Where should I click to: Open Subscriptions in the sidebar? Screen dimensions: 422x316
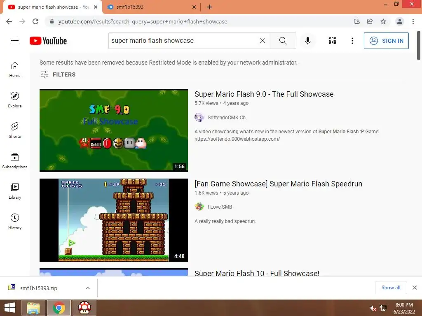click(x=15, y=161)
